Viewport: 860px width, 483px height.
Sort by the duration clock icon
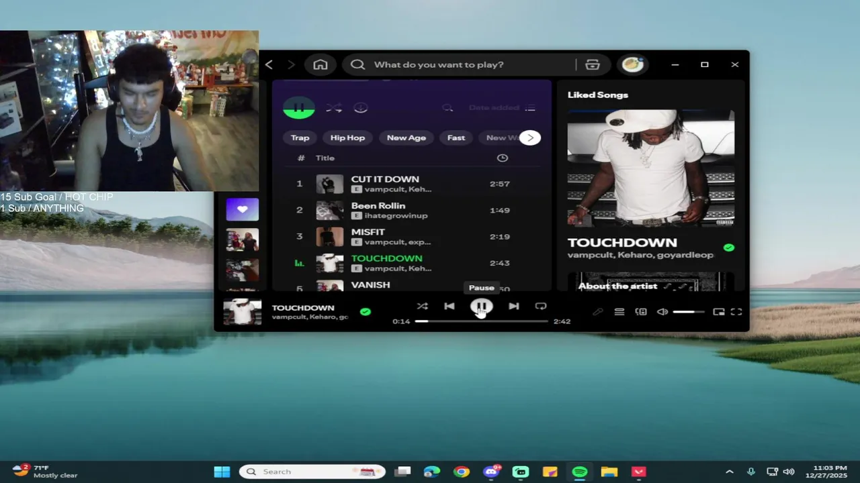503,158
